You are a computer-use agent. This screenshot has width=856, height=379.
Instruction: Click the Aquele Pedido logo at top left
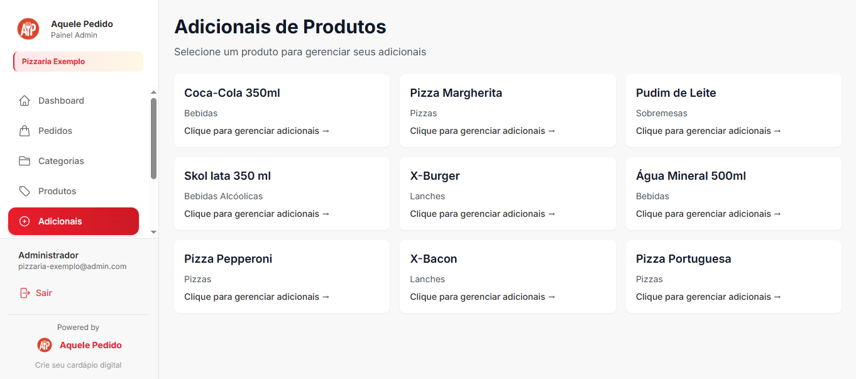tap(28, 28)
